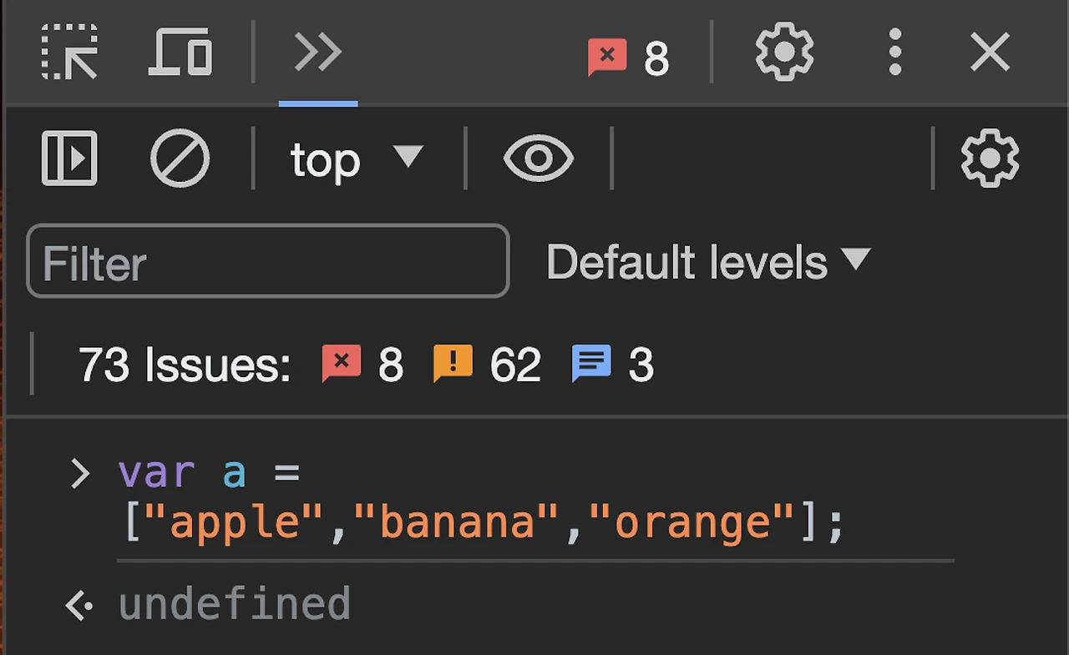
Task: Click into the Filter text field
Action: click(x=267, y=261)
